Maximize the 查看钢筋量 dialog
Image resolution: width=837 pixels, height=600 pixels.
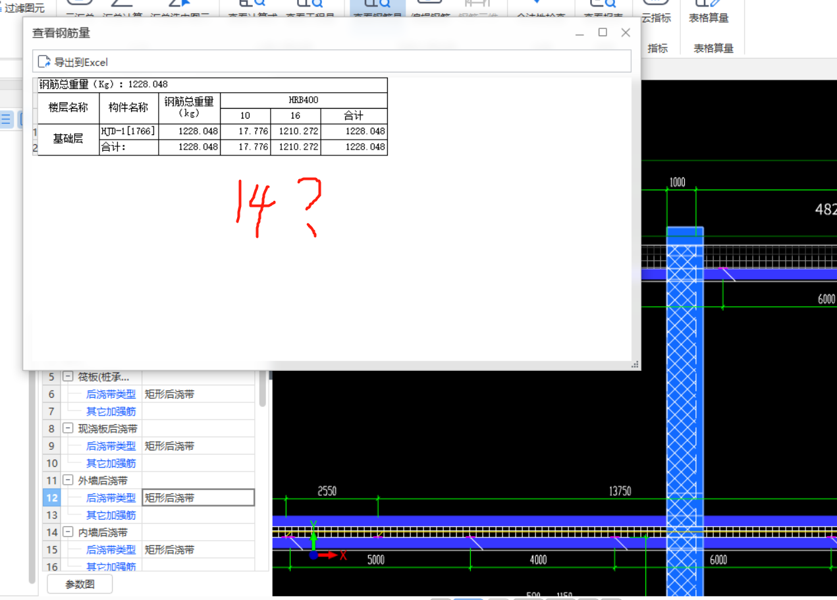602,32
